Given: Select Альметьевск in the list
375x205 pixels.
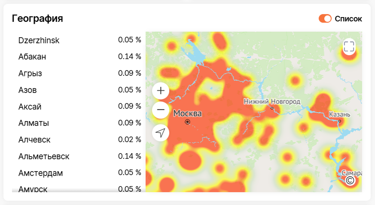Looking at the screenshot, I should click(44, 156).
